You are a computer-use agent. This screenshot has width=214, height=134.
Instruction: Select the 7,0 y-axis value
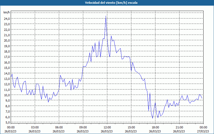click(7, 111)
